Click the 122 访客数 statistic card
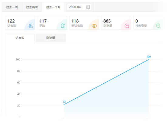This screenshot has height=122, width=167. [20, 23]
